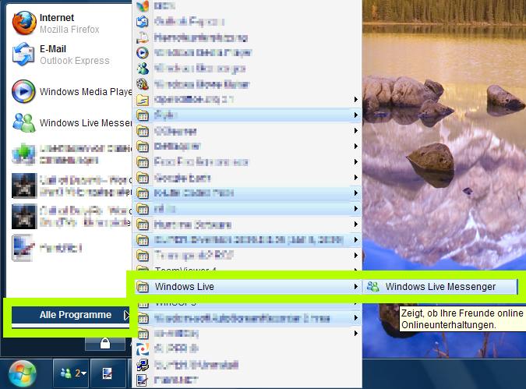Click the Messenger dropdown arrow in taskbar
This screenshot has width=526, height=389.
[x=82, y=373]
